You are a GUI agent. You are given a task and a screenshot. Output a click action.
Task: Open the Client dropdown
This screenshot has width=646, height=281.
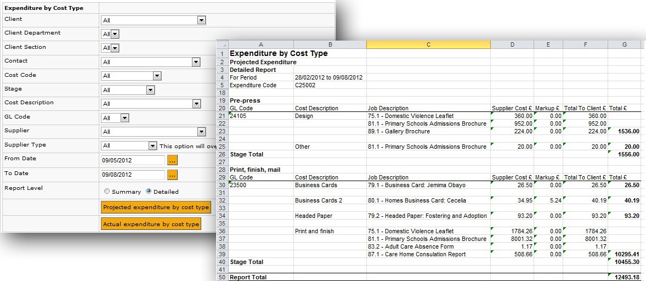pyautogui.click(x=153, y=20)
